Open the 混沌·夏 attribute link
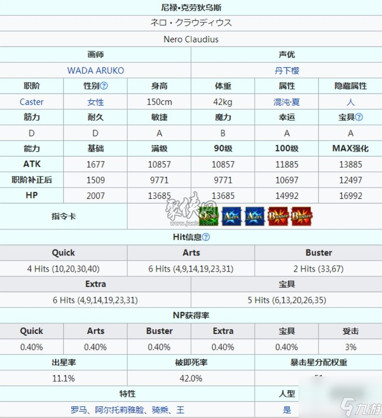Screen dimensions: 382x418 [286, 102]
